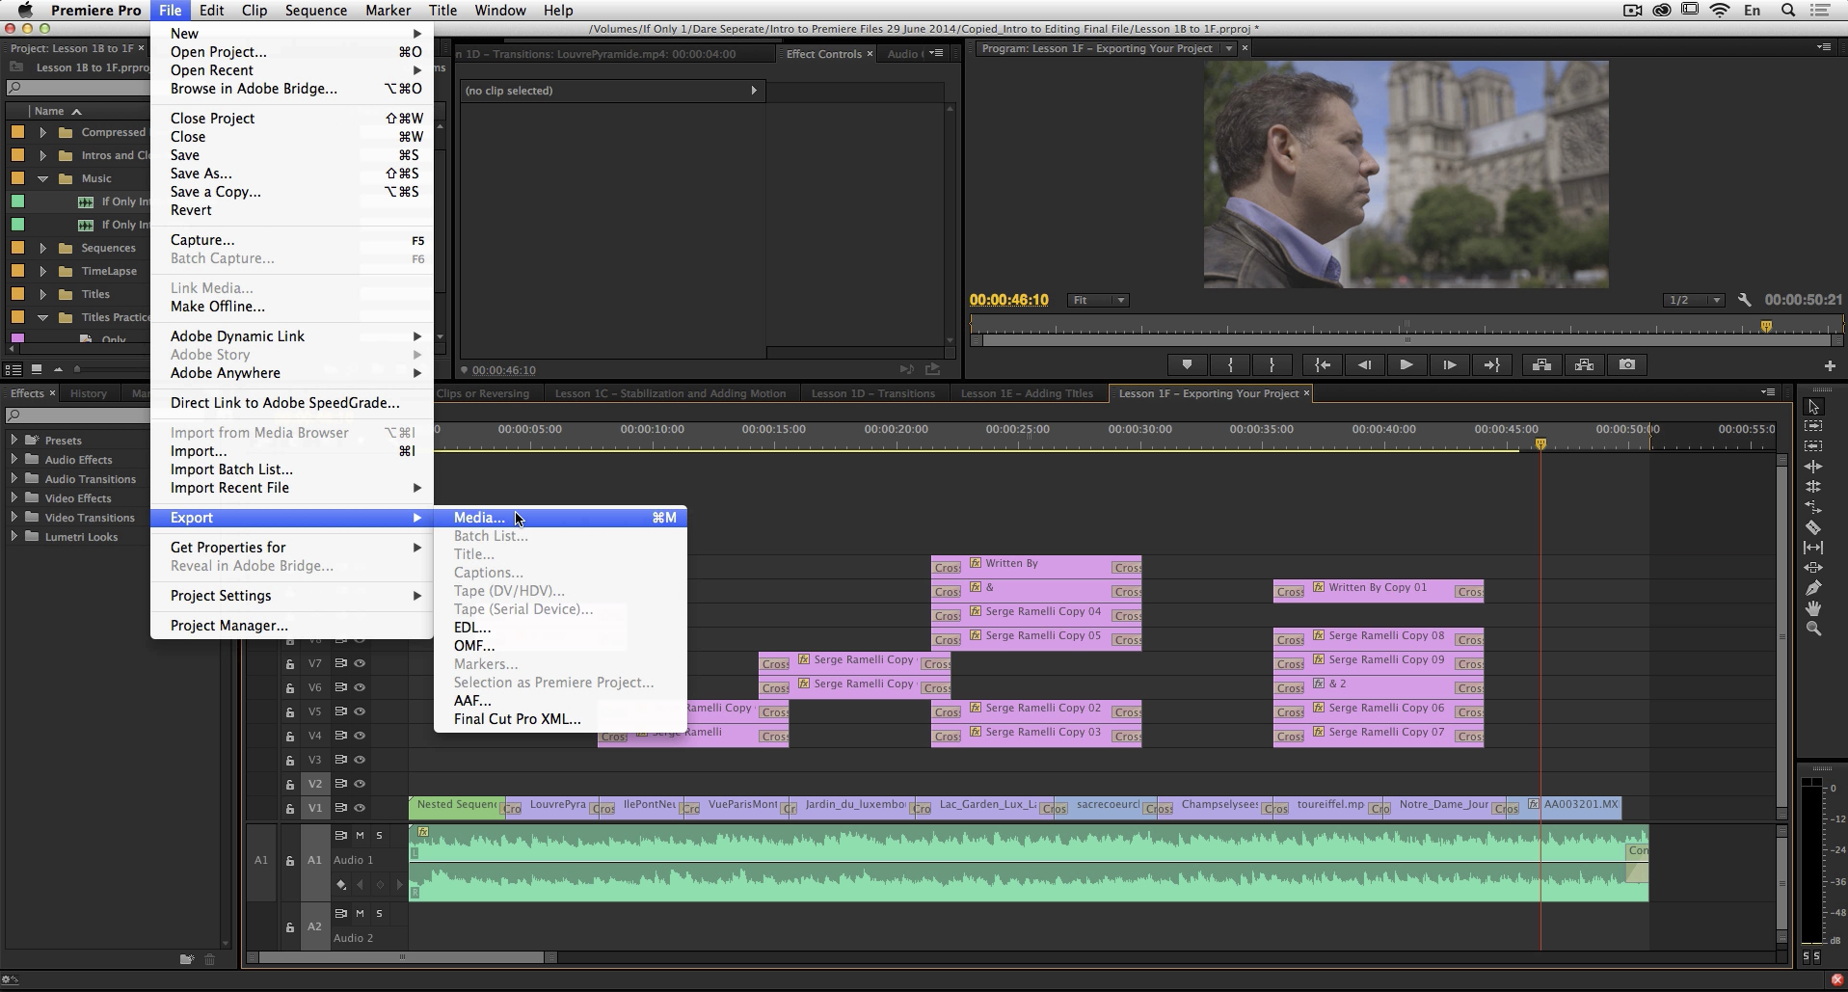The height and width of the screenshot is (992, 1848).
Task: Select the Razor tool
Action: point(1813,527)
